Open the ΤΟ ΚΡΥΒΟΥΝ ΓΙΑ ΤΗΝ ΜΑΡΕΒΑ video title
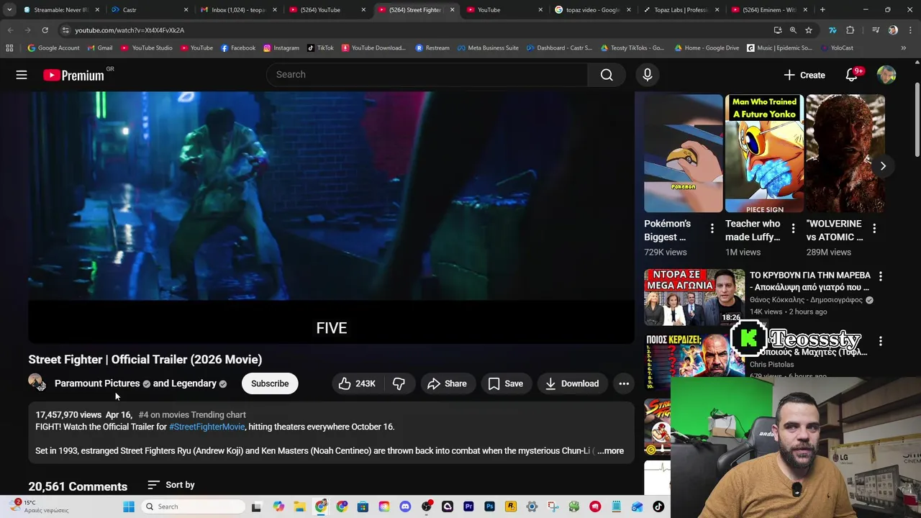921x518 pixels. 809,281
